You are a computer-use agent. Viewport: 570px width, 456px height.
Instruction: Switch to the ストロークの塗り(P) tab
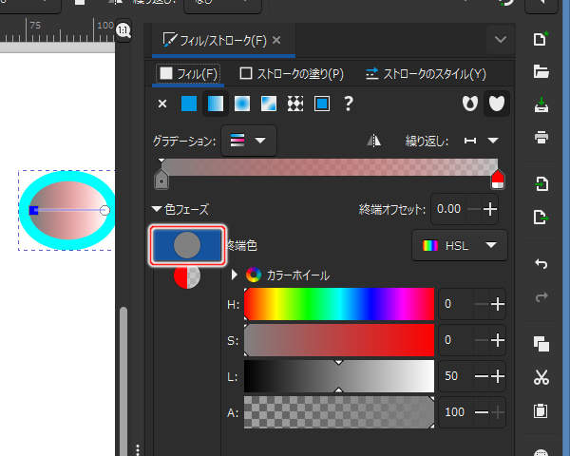click(x=292, y=74)
